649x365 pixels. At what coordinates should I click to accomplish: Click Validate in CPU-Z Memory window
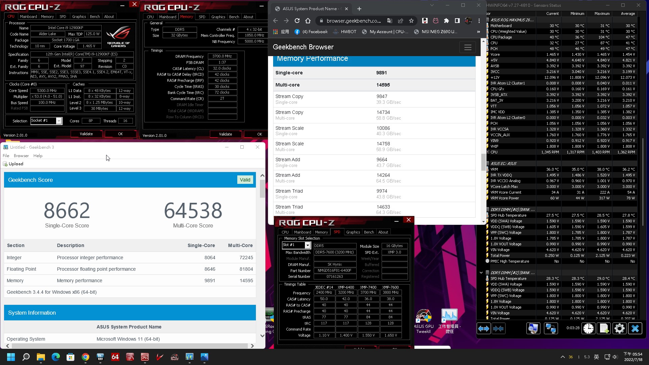click(x=225, y=134)
